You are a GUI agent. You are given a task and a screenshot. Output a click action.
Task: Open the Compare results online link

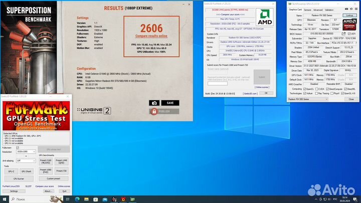pyautogui.click(x=151, y=36)
